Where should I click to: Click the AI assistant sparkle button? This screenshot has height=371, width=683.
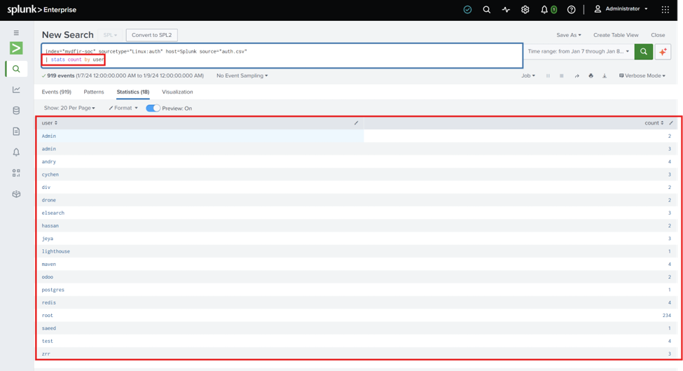tap(663, 51)
